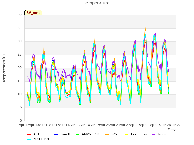Click the orange li75_t legend color marker
Screen dimensions: 194x145
[x=107, y=135]
